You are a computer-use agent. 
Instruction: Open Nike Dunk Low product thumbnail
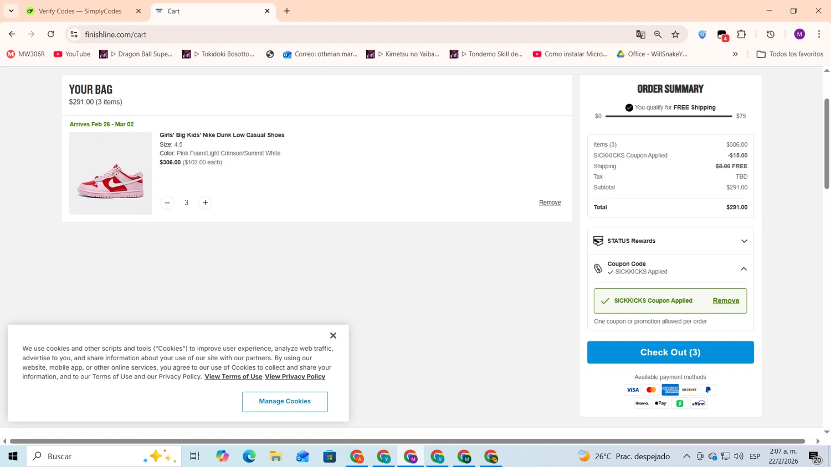tap(110, 173)
